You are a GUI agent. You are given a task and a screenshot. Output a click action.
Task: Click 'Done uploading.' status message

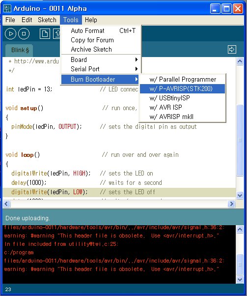tap(27, 218)
